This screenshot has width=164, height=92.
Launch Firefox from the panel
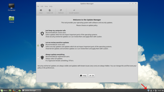coord(14,90)
